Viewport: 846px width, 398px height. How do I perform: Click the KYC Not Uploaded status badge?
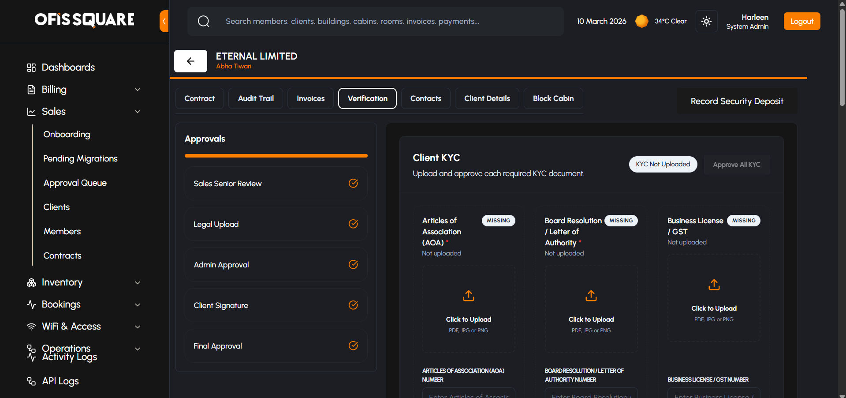(x=663, y=165)
